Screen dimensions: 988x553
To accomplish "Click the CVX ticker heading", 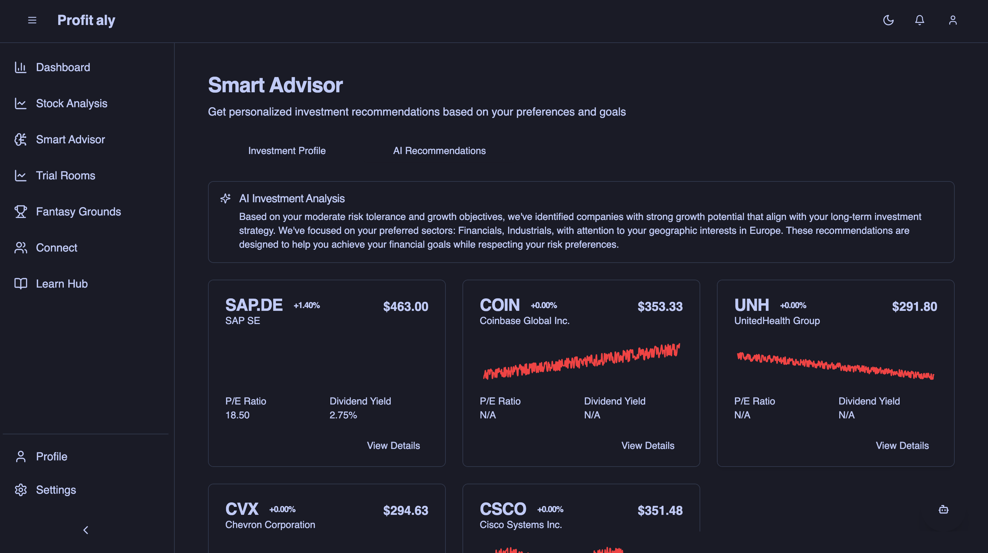I will tap(242, 510).
